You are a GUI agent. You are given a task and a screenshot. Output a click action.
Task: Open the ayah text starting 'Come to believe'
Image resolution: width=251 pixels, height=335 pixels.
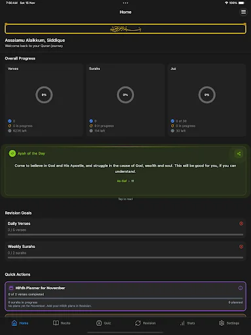(125, 168)
